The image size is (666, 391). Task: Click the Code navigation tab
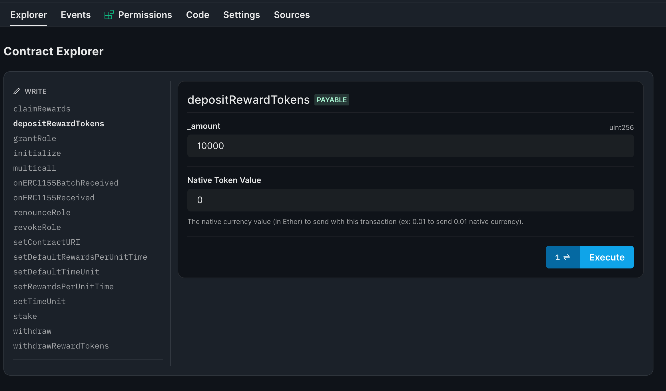click(x=197, y=15)
